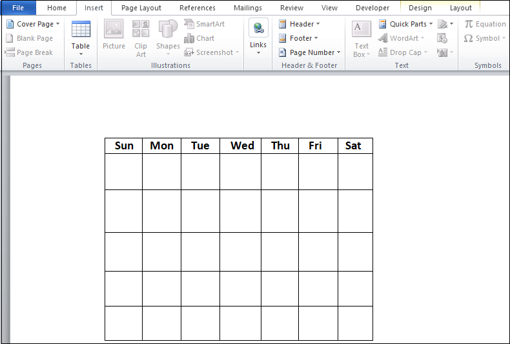The width and height of the screenshot is (510, 344).
Task: Expand the Object dropdown arrow
Action: pos(451,52)
